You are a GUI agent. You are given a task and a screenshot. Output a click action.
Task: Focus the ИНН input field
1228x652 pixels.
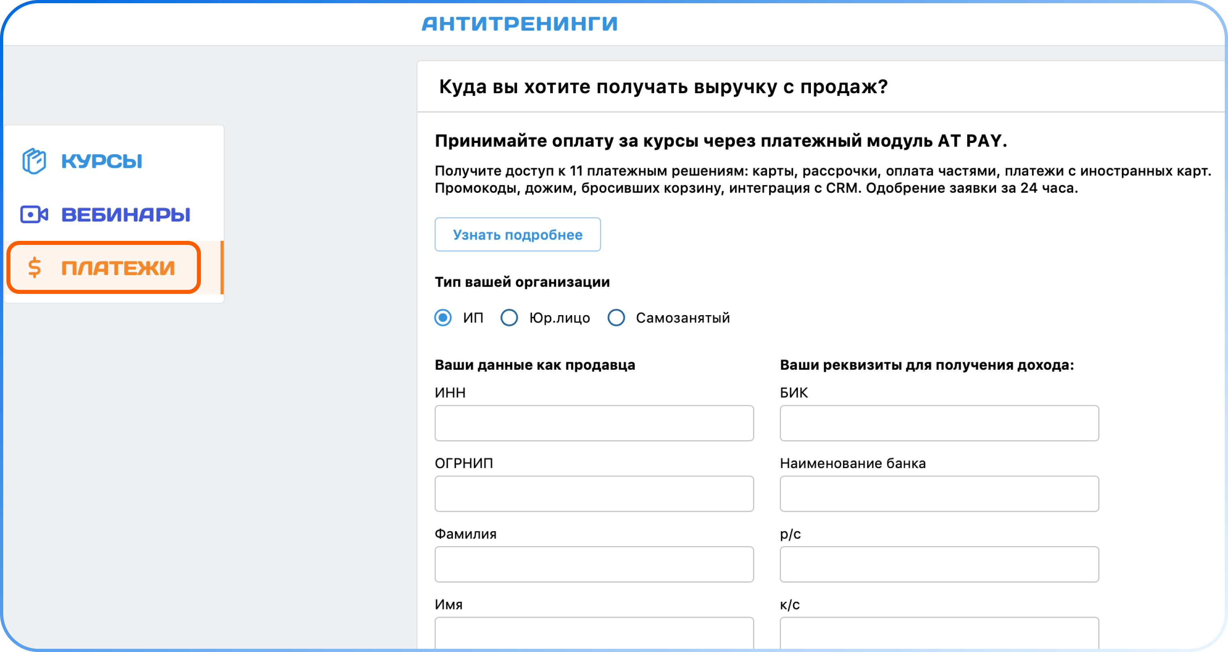coord(594,423)
